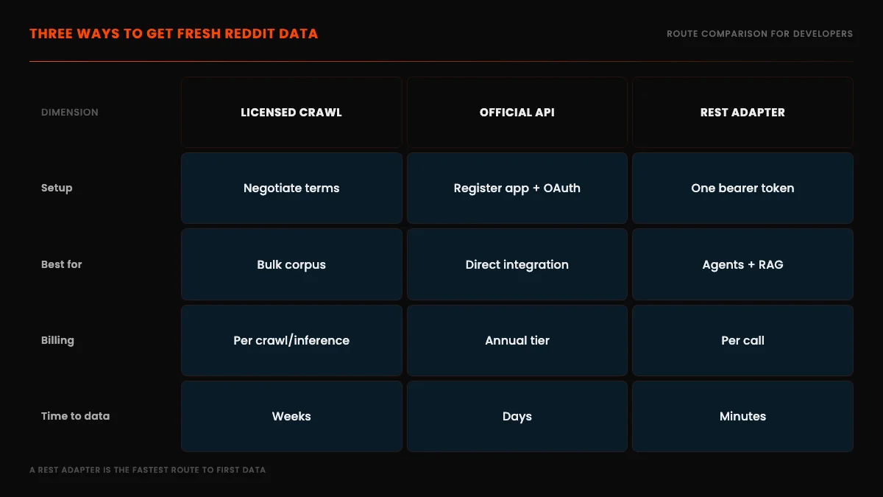Click the 'Minutes' cell
This screenshot has height=497, width=883.
coord(742,416)
